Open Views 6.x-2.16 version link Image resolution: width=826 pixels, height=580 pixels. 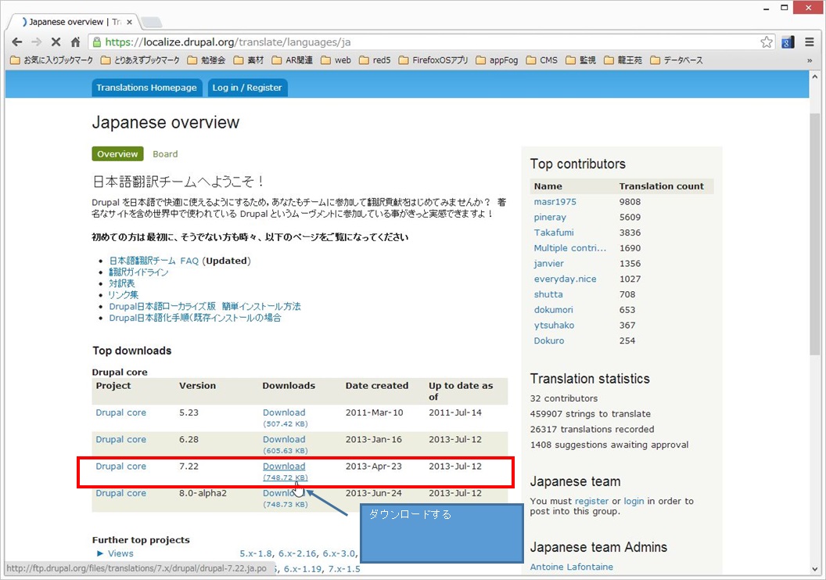(x=298, y=553)
